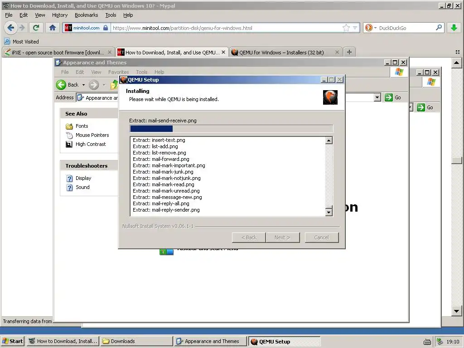
Task: Click the minitool.com site identity label
Action: click(x=87, y=28)
